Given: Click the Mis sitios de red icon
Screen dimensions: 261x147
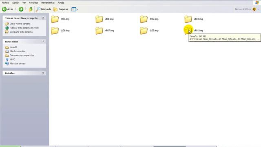Looking at the screenshot, I should click(x=7, y=64).
